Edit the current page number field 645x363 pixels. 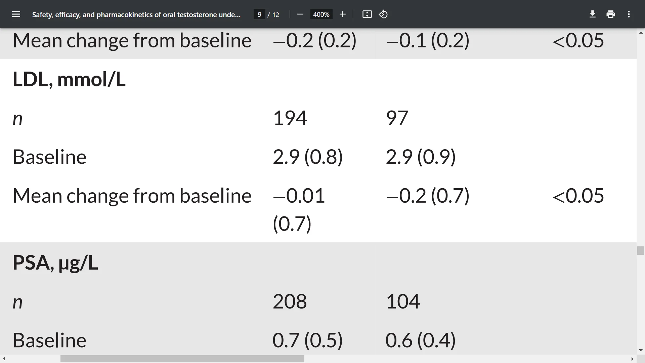pyautogui.click(x=259, y=14)
